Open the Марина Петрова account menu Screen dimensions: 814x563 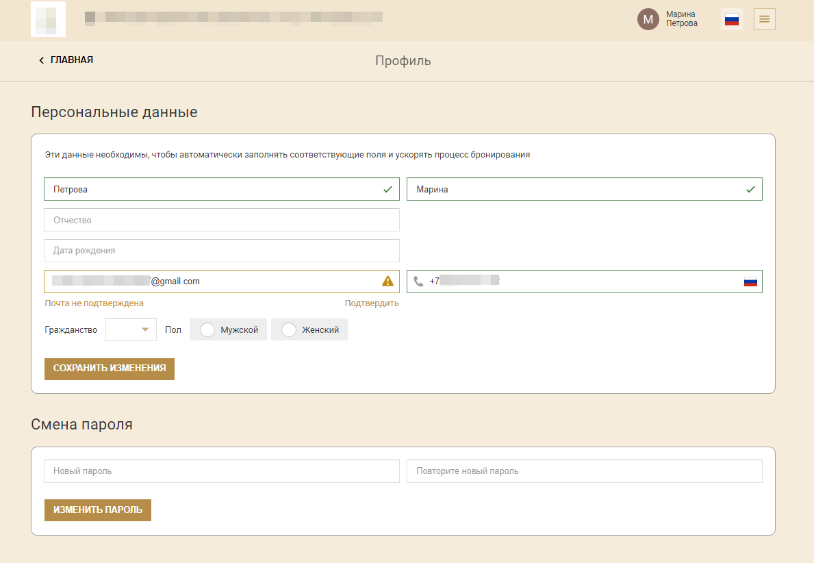click(x=681, y=18)
